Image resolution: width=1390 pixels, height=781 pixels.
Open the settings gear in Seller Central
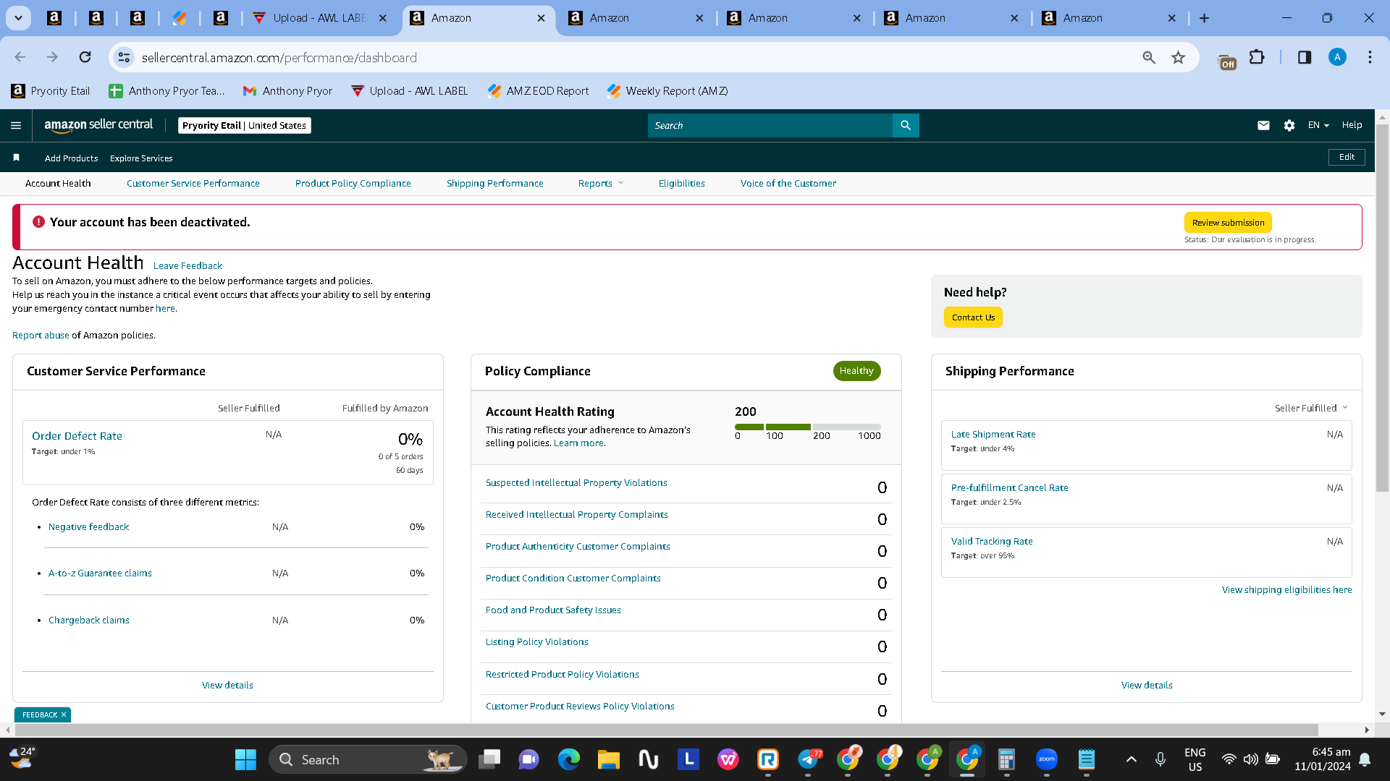tap(1289, 125)
